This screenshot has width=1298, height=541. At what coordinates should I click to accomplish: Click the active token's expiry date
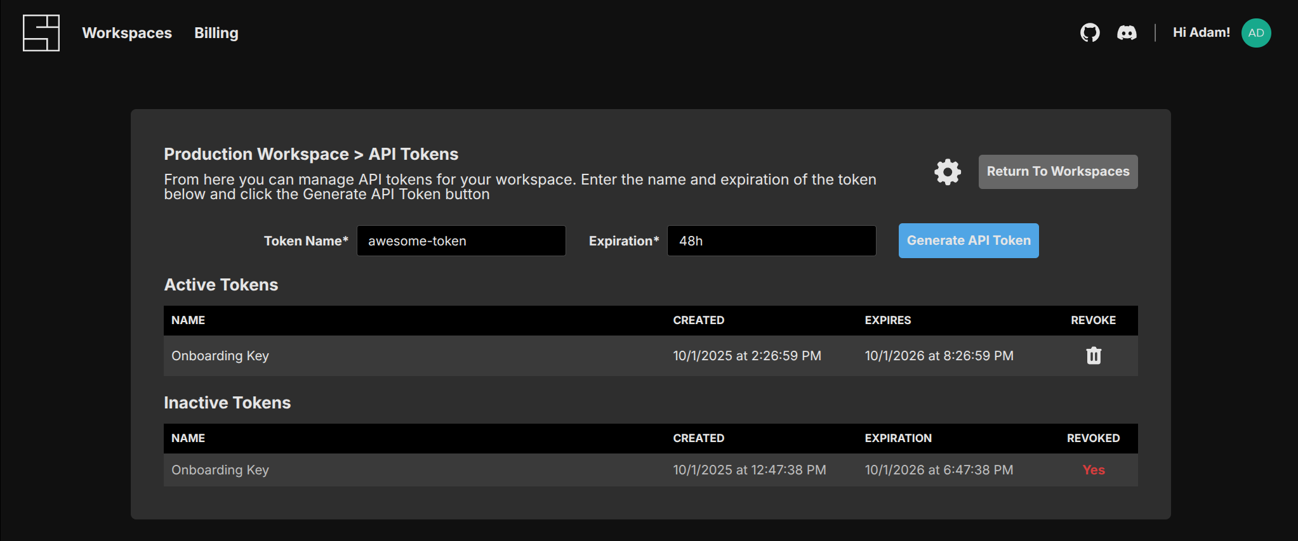coord(939,356)
